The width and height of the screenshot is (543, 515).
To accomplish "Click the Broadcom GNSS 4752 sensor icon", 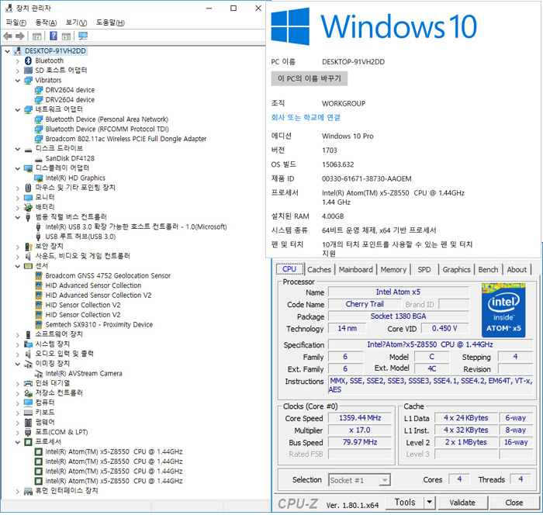I will point(39,275).
